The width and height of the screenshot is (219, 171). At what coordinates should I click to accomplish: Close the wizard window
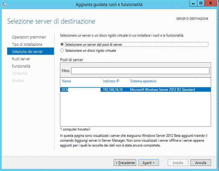211,3
